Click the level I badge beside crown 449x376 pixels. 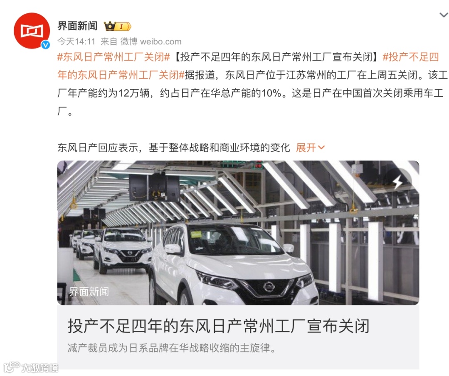123,27
